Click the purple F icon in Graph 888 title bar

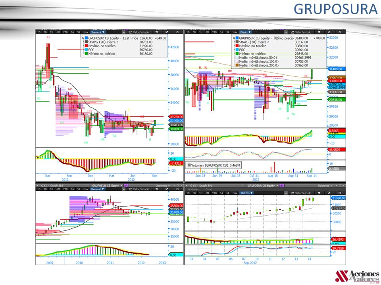tap(126, 186)
